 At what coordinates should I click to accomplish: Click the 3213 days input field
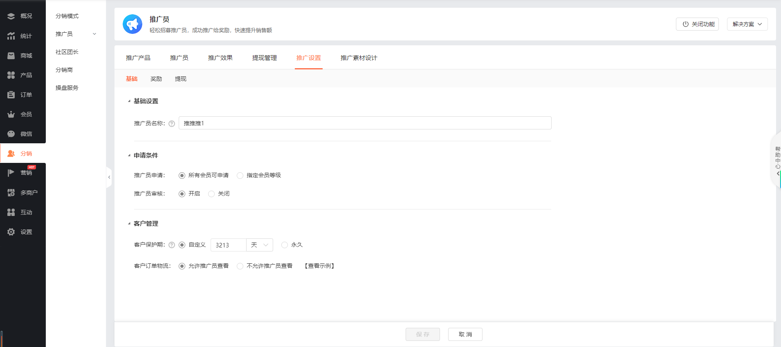229,245
